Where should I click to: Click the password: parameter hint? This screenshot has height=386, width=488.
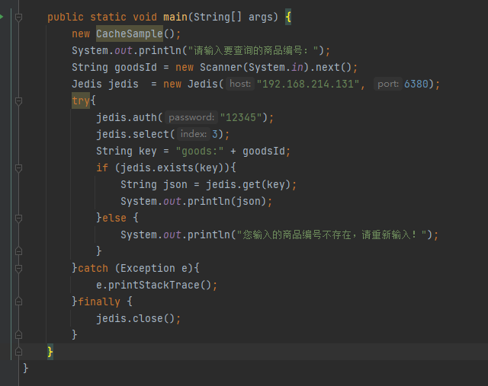click(x=191, y=117)
